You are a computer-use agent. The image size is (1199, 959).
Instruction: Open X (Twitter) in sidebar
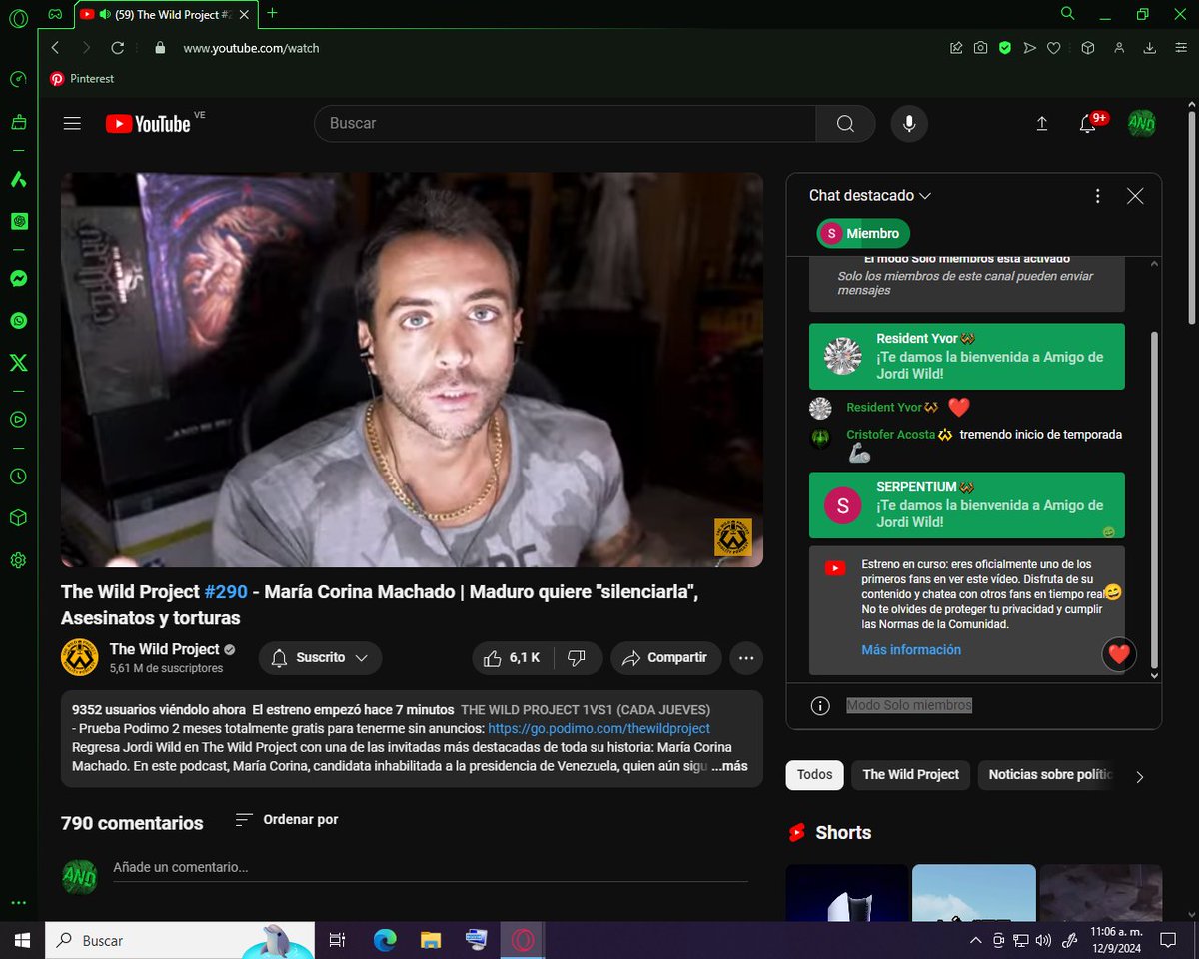18,362
